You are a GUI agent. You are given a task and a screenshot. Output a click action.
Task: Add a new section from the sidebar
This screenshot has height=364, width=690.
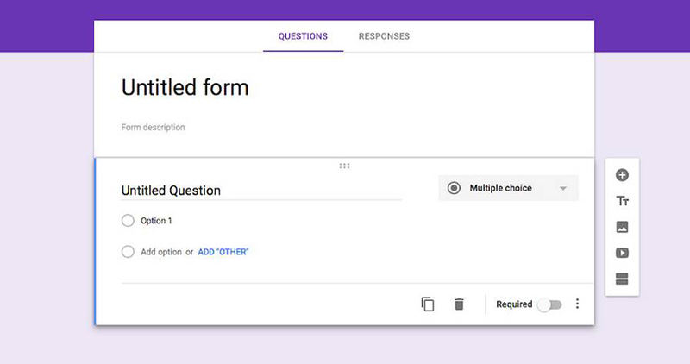[622, 279]
